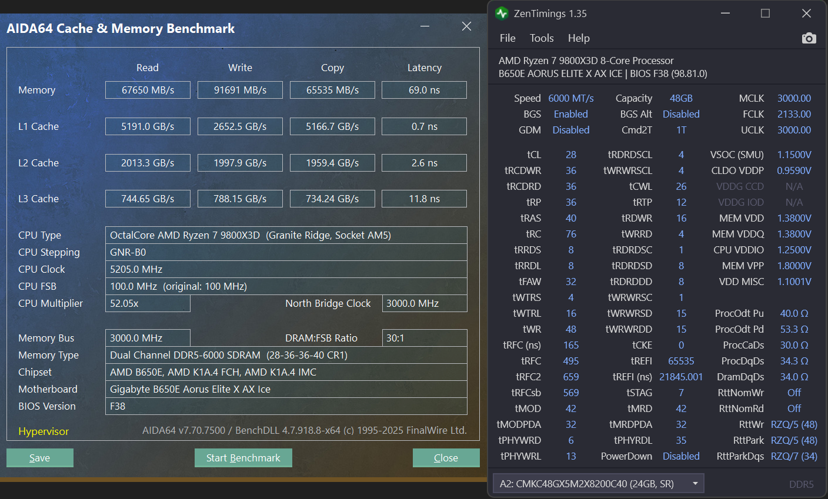Click Start Benchmark button in AIDA64
This screenshot has width=828, height=499.
pyautogui.click(x=243, y=458)
